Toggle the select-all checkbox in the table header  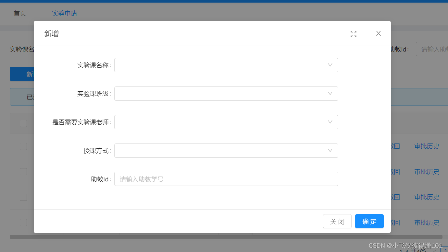click(x=23, y=123)
